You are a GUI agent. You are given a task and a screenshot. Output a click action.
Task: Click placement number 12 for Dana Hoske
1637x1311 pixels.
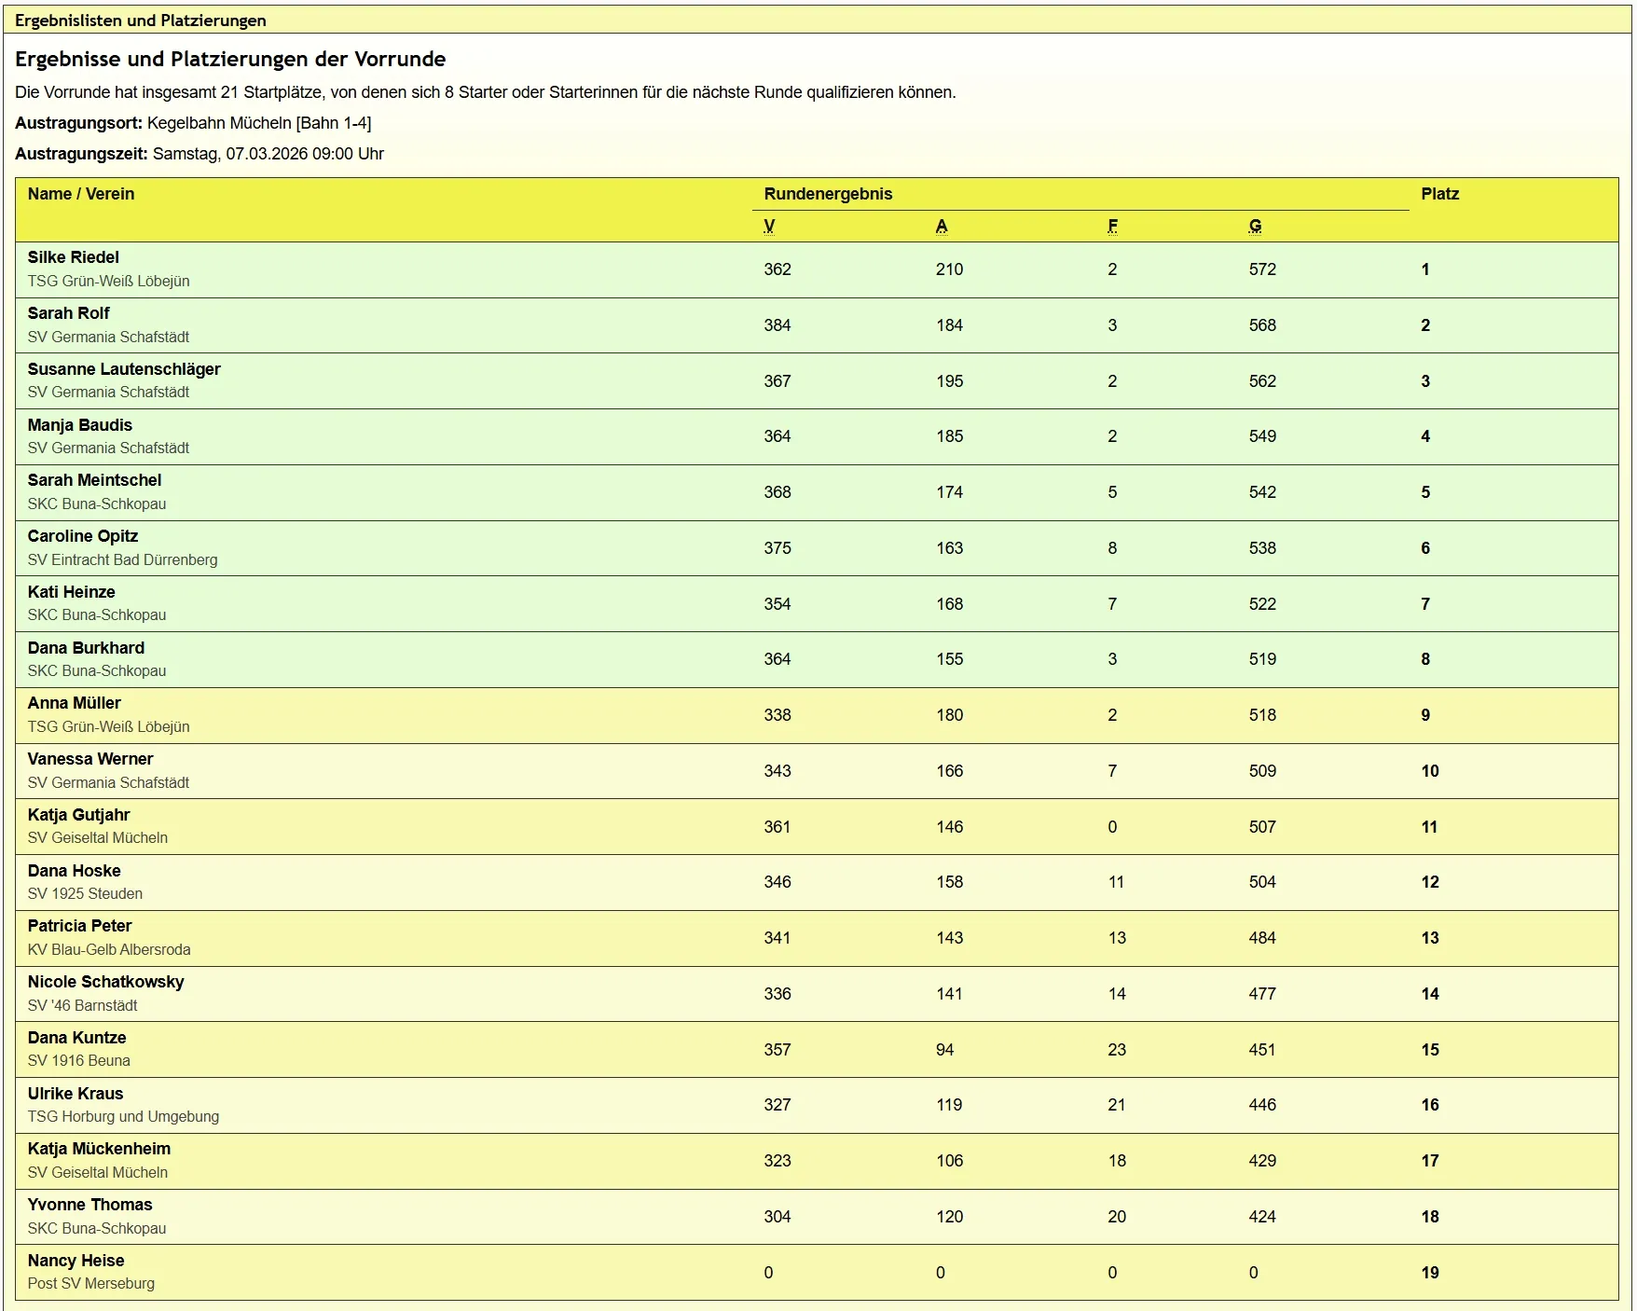1429,882
